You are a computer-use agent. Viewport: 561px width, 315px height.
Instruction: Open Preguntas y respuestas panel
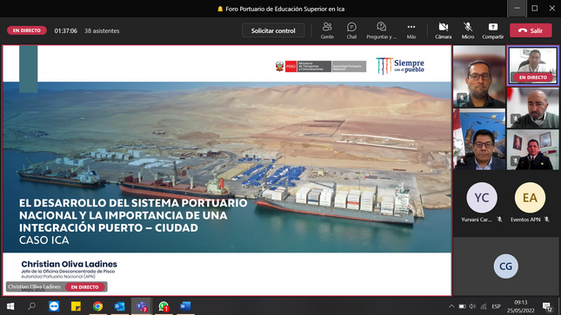click(x=382, y=30)
